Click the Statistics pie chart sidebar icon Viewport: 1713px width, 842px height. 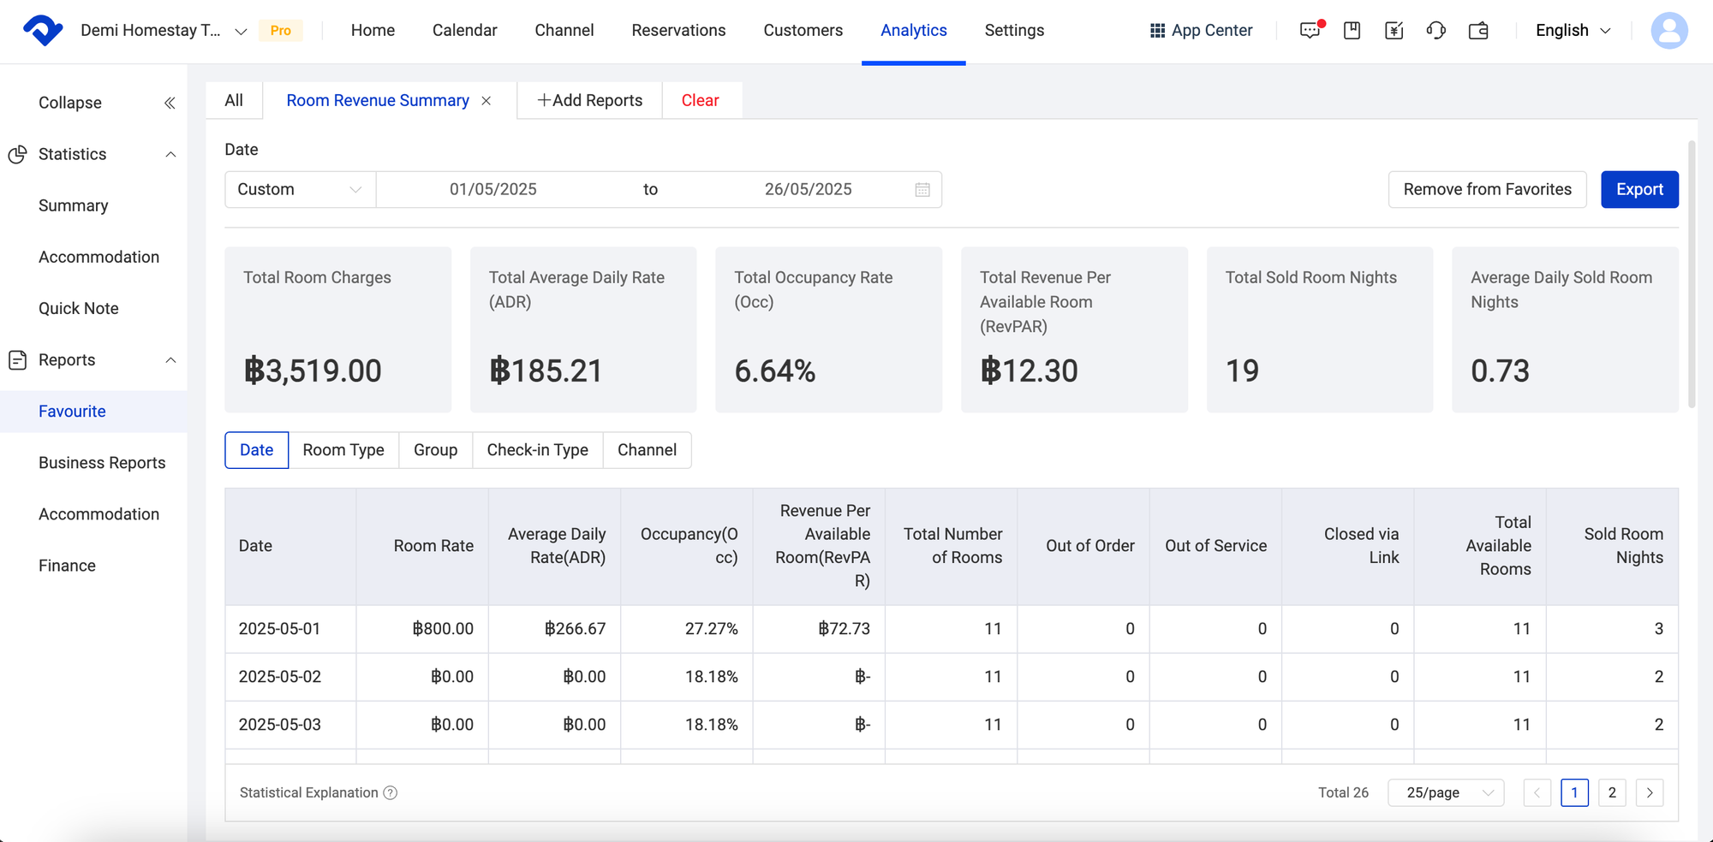click(x=17, y=154)
